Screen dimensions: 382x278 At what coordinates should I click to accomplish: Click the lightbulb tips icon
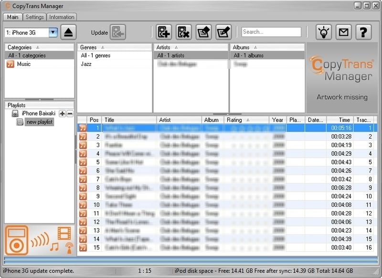click(324, 32)
